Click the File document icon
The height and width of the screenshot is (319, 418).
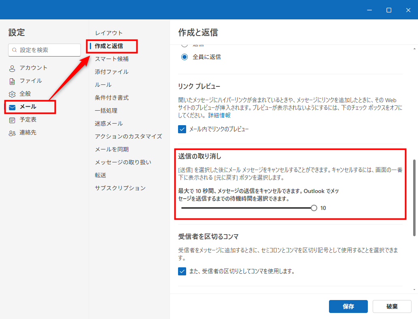click(x=12, y=81)
